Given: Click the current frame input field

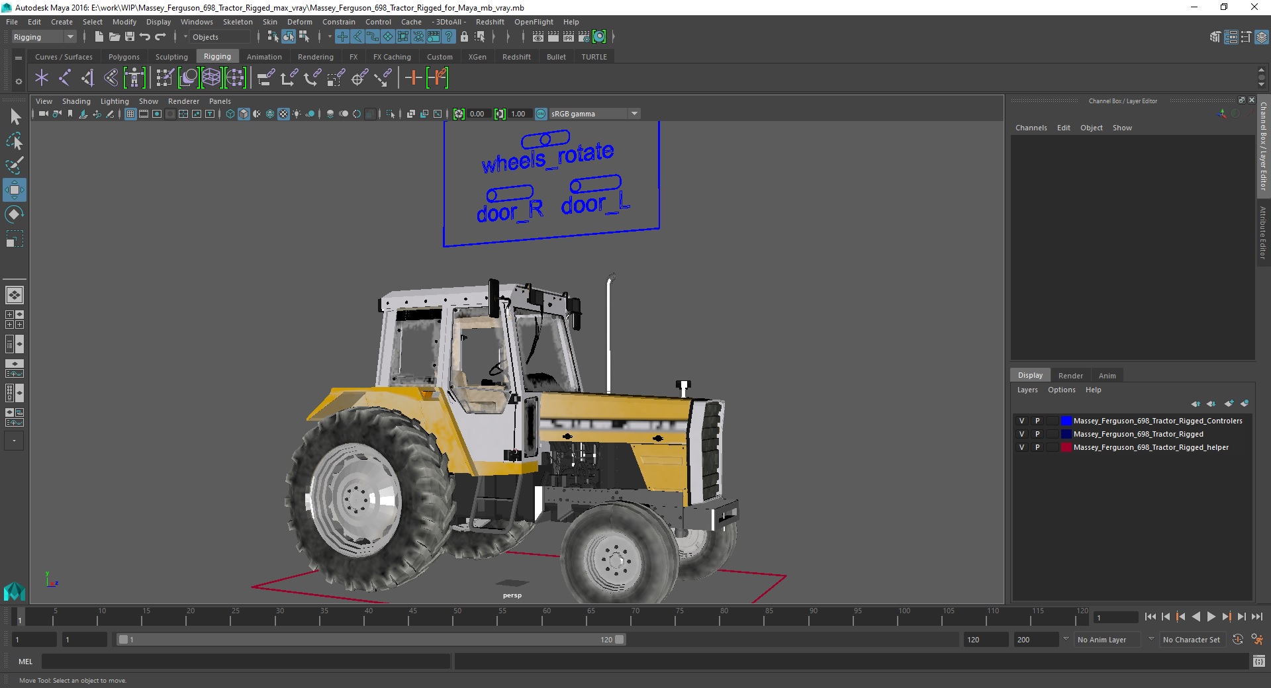Looking at the screenshot, I should pyautogui.click(x=1115, y=618).
